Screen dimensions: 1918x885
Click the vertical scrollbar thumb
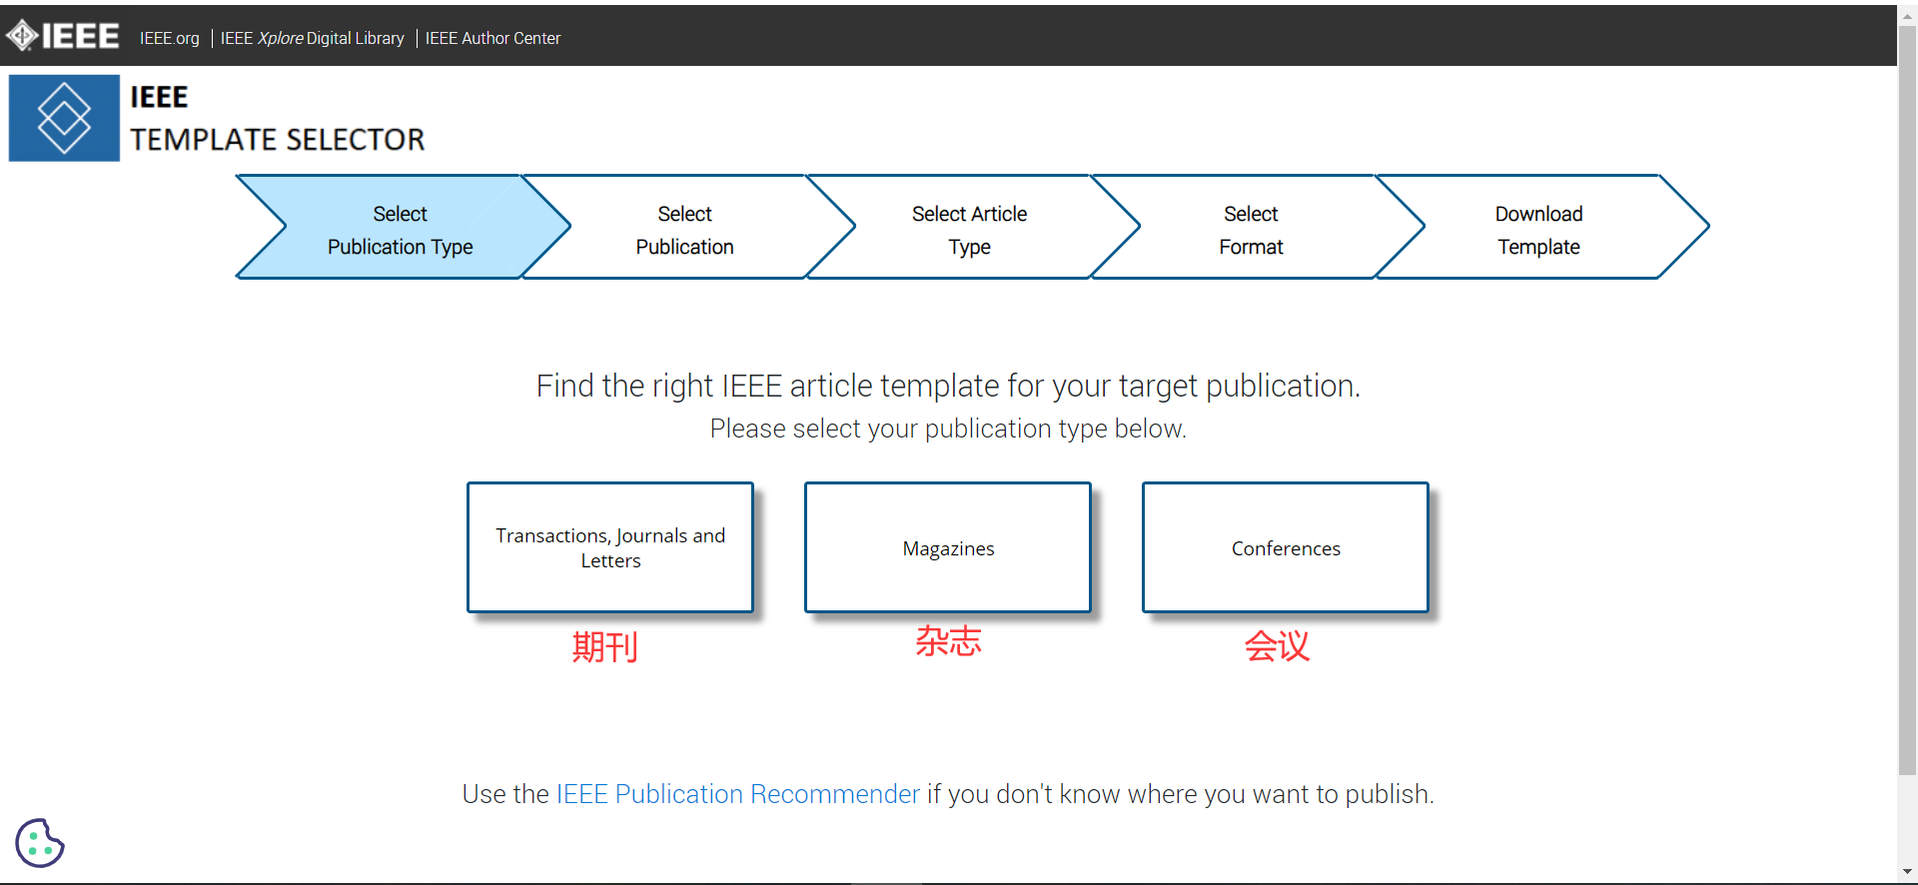1907,400
